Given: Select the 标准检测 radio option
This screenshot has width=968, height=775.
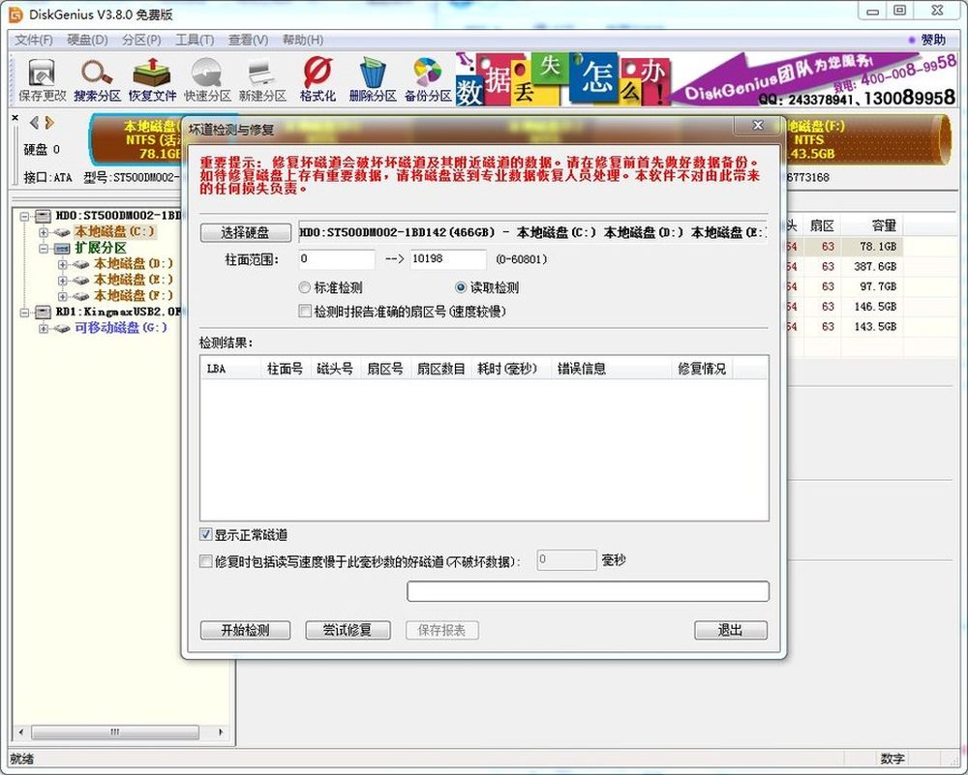Looking at the screenshot, I should 306,288.
